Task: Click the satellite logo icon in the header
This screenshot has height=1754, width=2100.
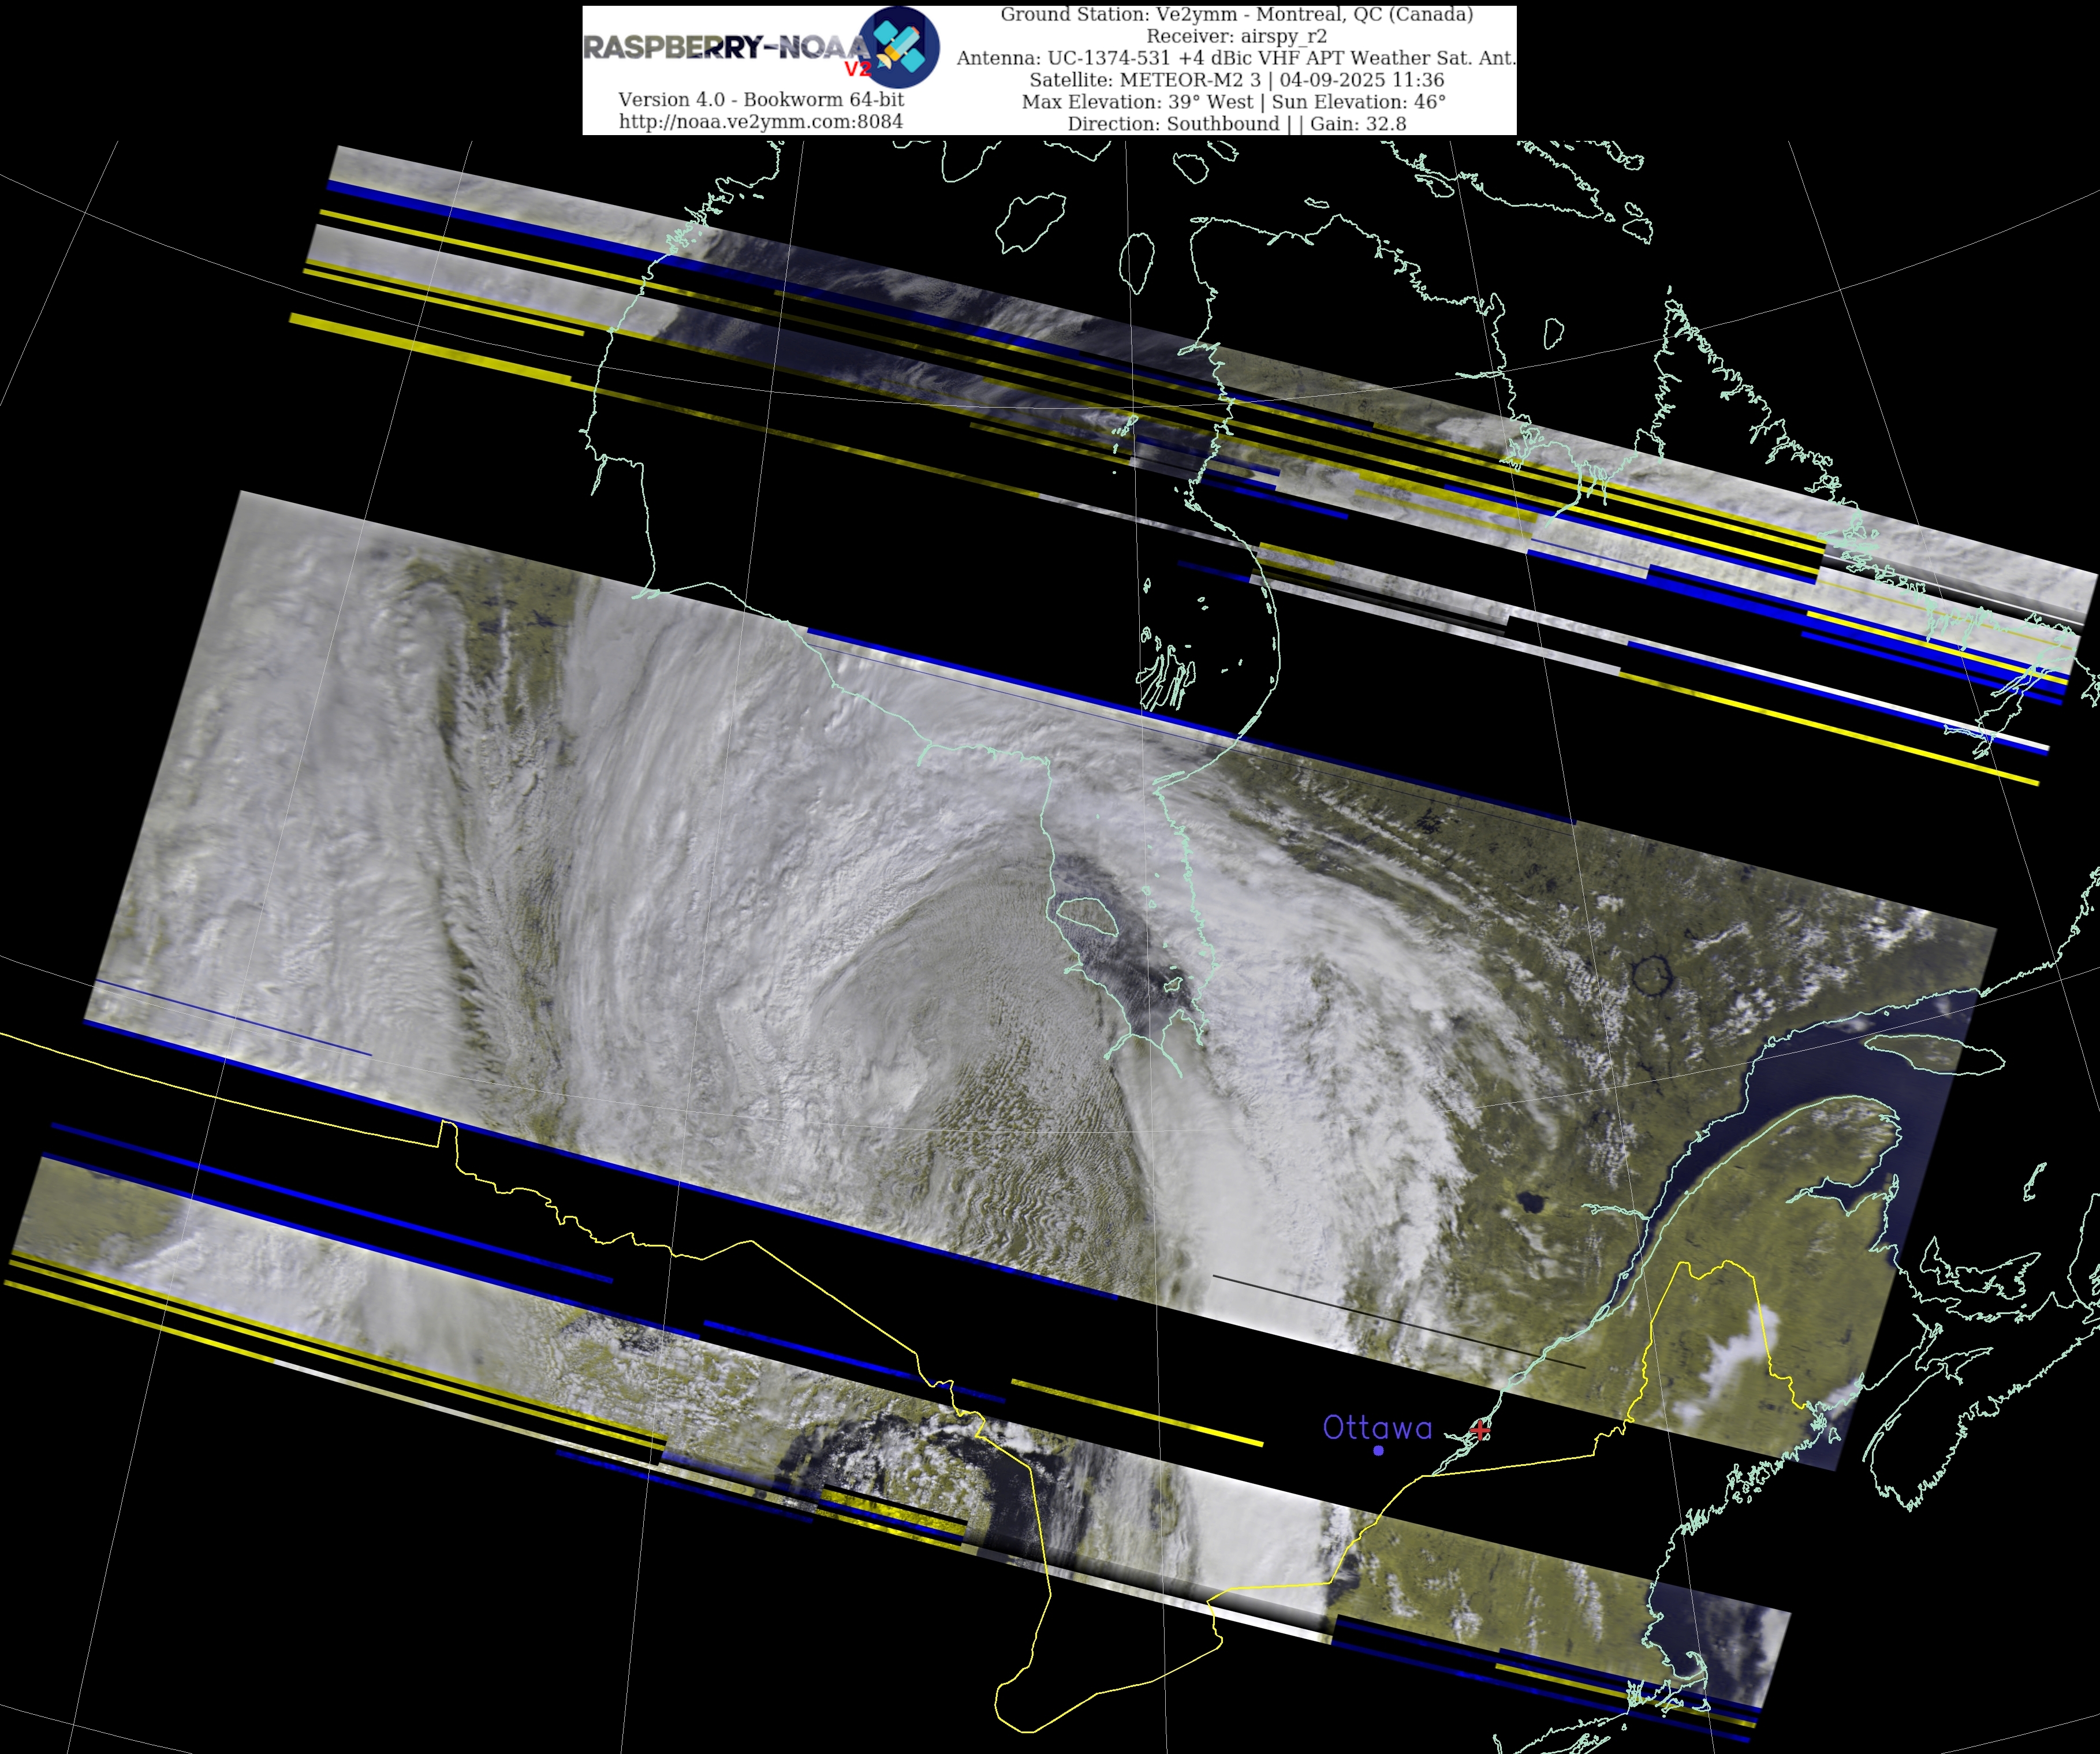Action: (900, 46)
